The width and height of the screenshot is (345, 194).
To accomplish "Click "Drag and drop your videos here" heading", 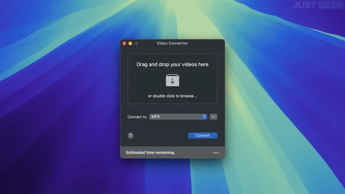I will pyautogui.click(x=172, y=65).
